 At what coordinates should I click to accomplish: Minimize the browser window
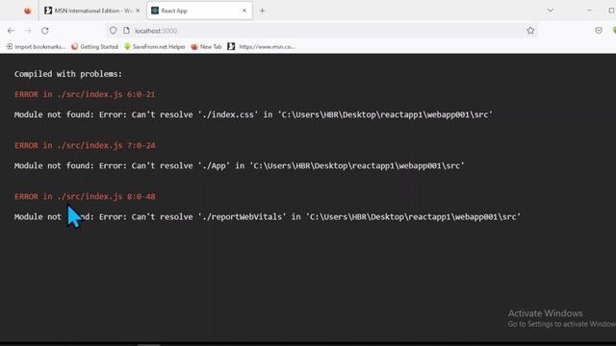point(590,11)
